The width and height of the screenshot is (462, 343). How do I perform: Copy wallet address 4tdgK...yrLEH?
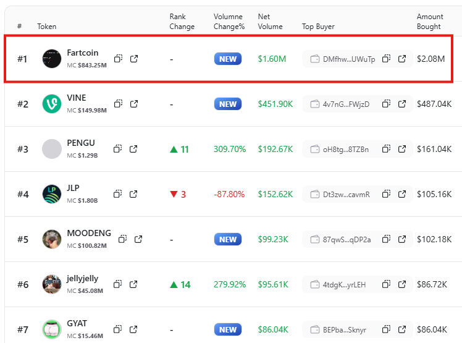point(386,284)
